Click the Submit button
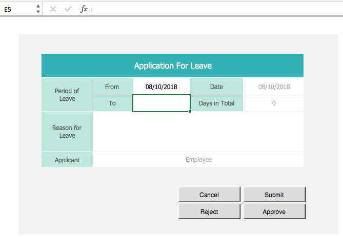 pos(274,195)
